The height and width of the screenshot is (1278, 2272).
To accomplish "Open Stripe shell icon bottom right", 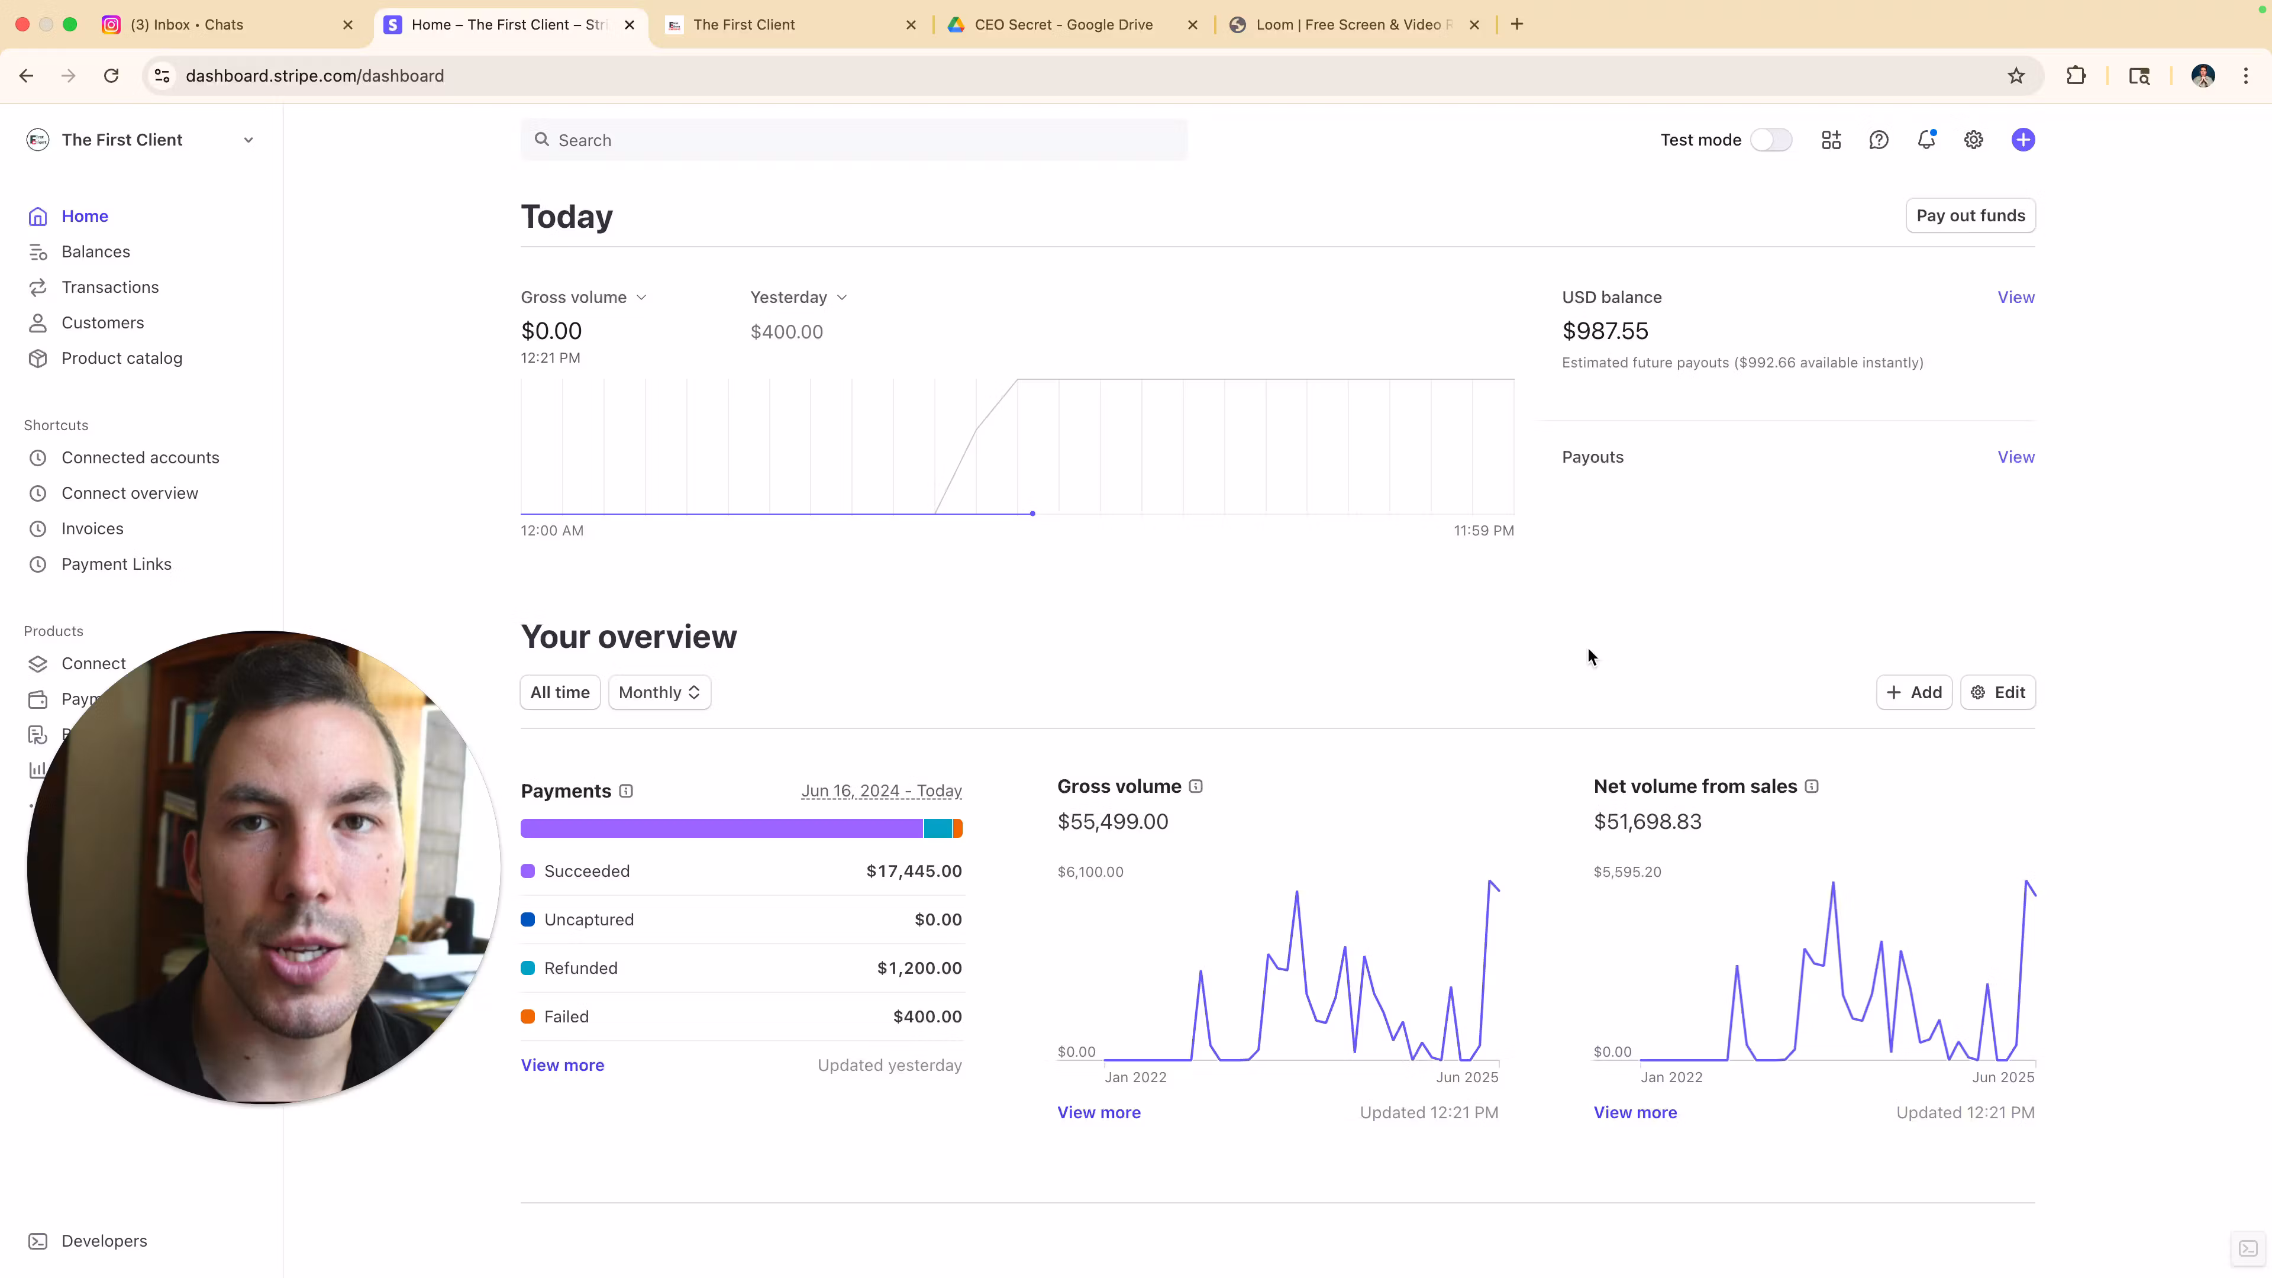I will pyautogui.click(x=2247, y=1248).
